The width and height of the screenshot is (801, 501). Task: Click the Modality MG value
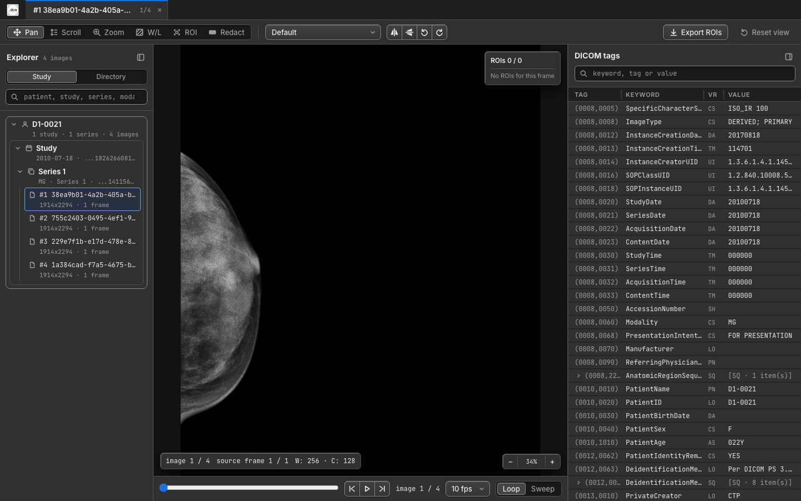point(732,322)
